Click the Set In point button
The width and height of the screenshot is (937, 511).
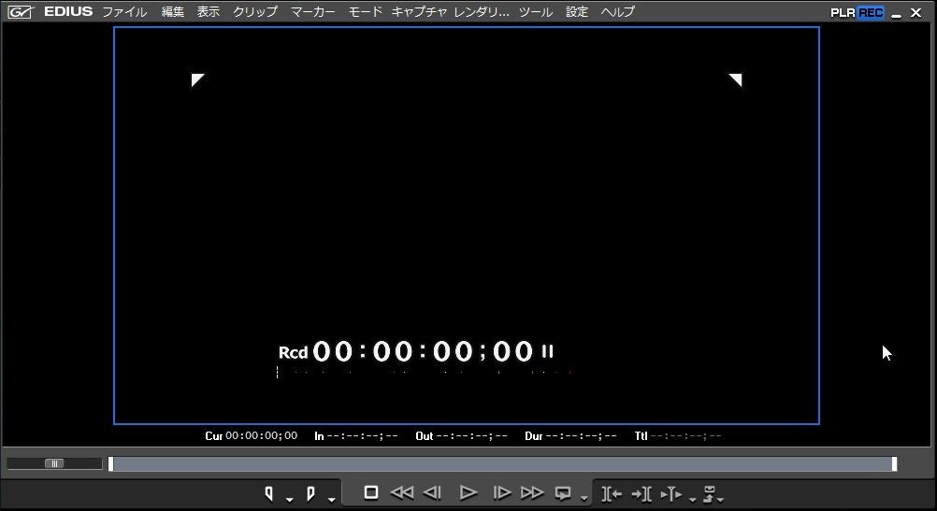click(x=269, y=493)
